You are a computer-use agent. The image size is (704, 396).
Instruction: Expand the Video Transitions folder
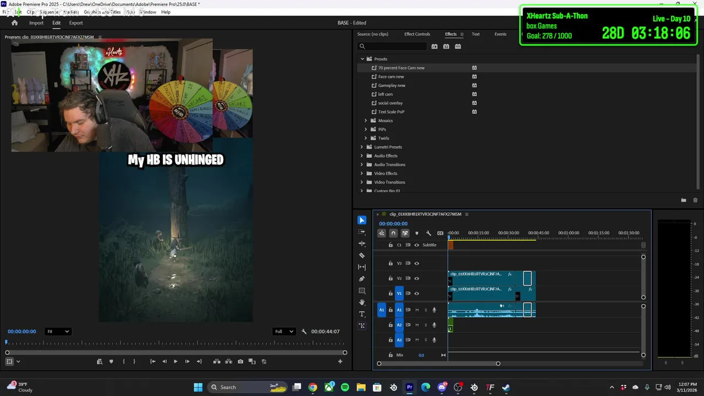pyautogui.click(x=362, y=182)
